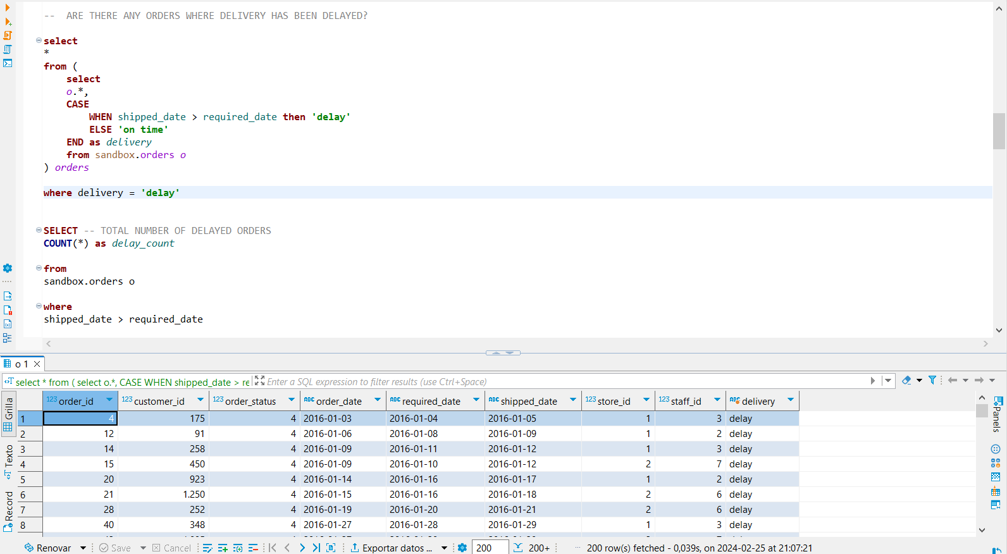Run the full SQL script icon
1007x554 pixels.
point(8,35)
